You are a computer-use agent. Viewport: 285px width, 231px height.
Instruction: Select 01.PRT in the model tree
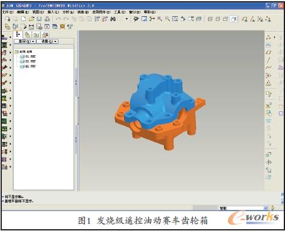(x=28, y=57)
